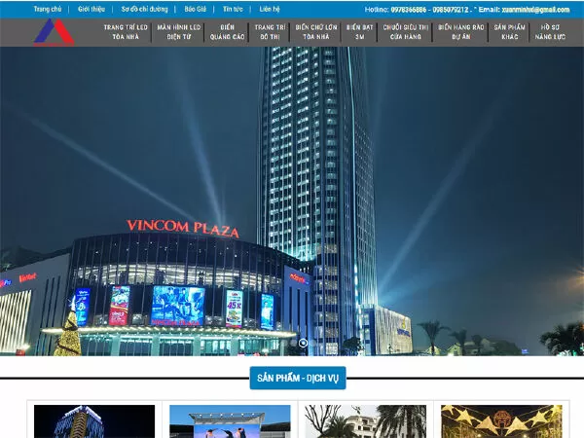Select Trang trí đô thị menu item
Viewport: 584px width, 438px height.
pyautogui.click(x=270, y=32)
